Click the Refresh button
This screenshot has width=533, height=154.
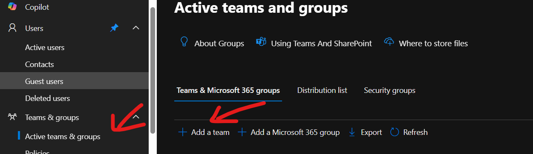click(x=409, y=132)
